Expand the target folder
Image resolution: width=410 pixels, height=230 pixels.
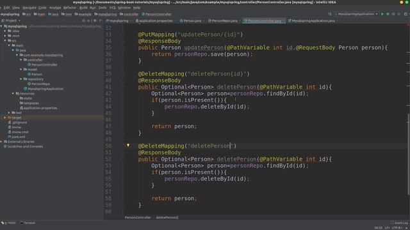point(5,118)
